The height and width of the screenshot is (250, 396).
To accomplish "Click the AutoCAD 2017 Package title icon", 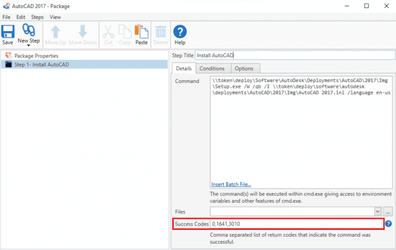I will tap(7, 6).
